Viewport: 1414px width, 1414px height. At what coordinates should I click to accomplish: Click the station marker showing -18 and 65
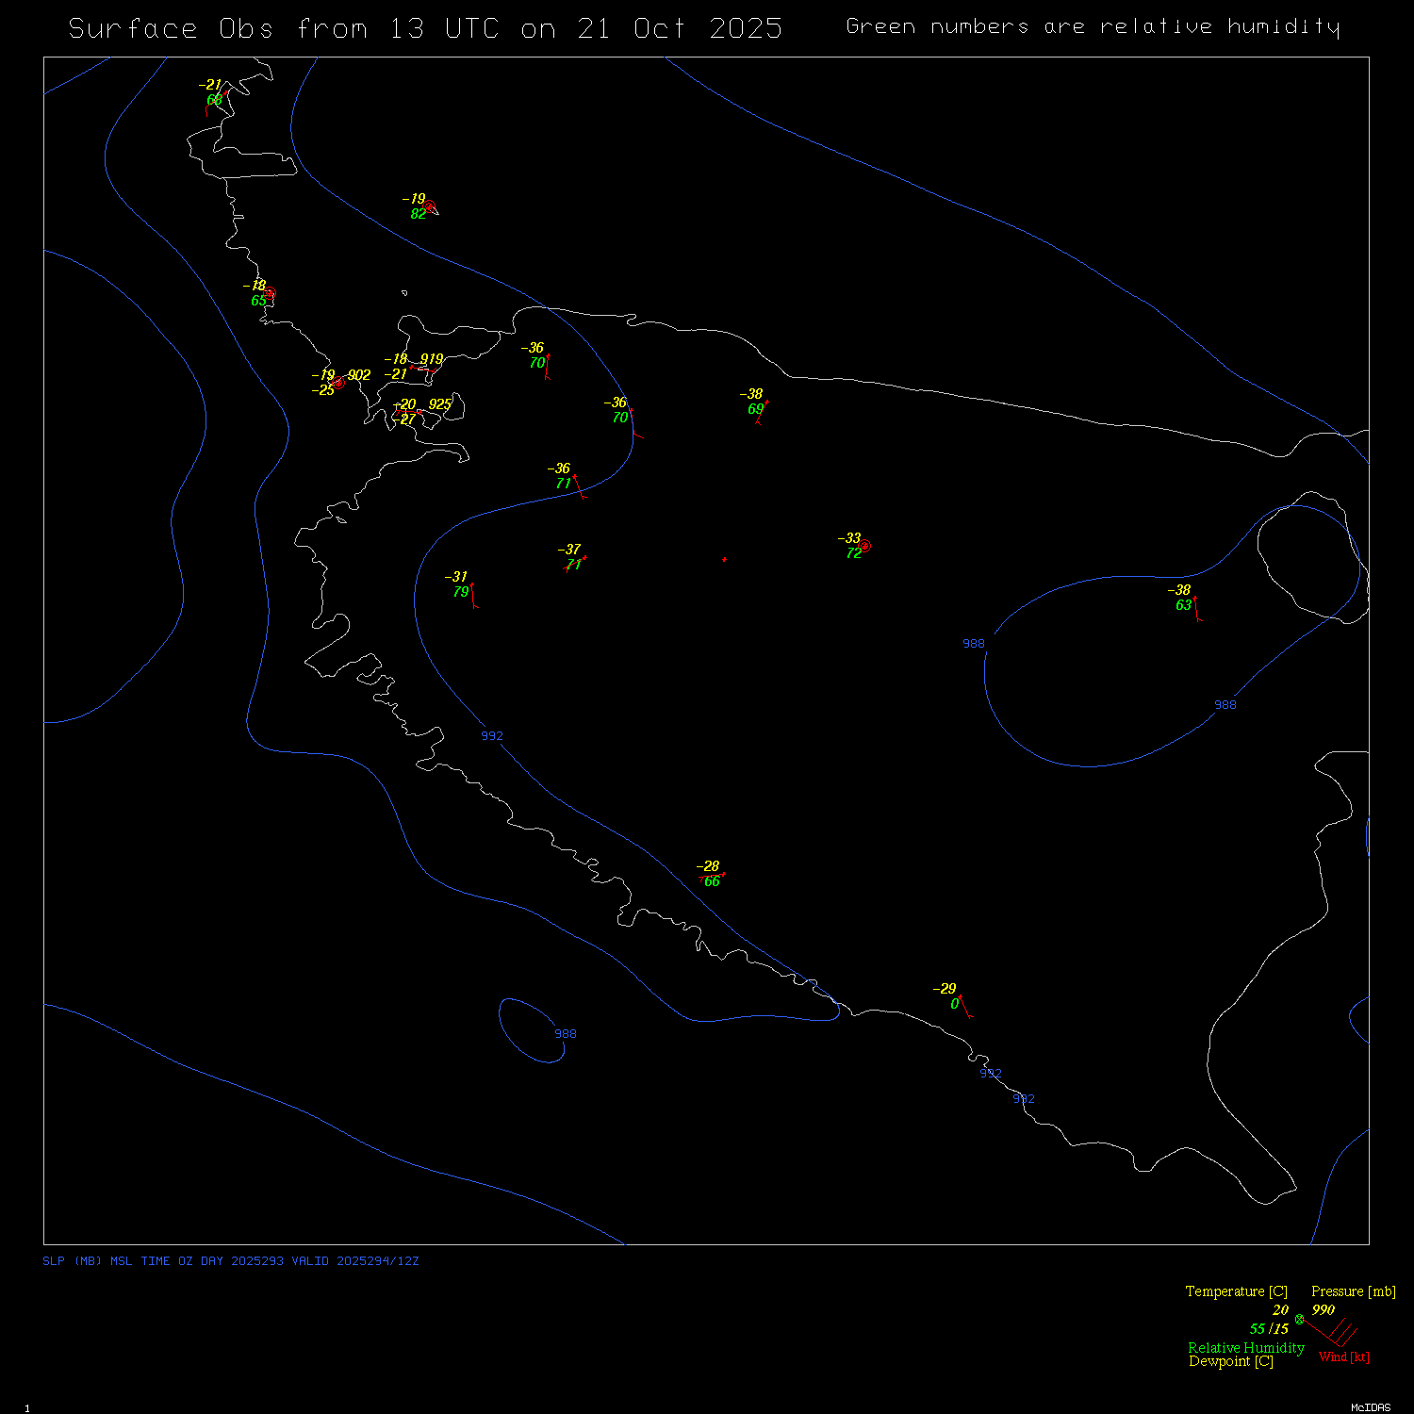[270, 293]
